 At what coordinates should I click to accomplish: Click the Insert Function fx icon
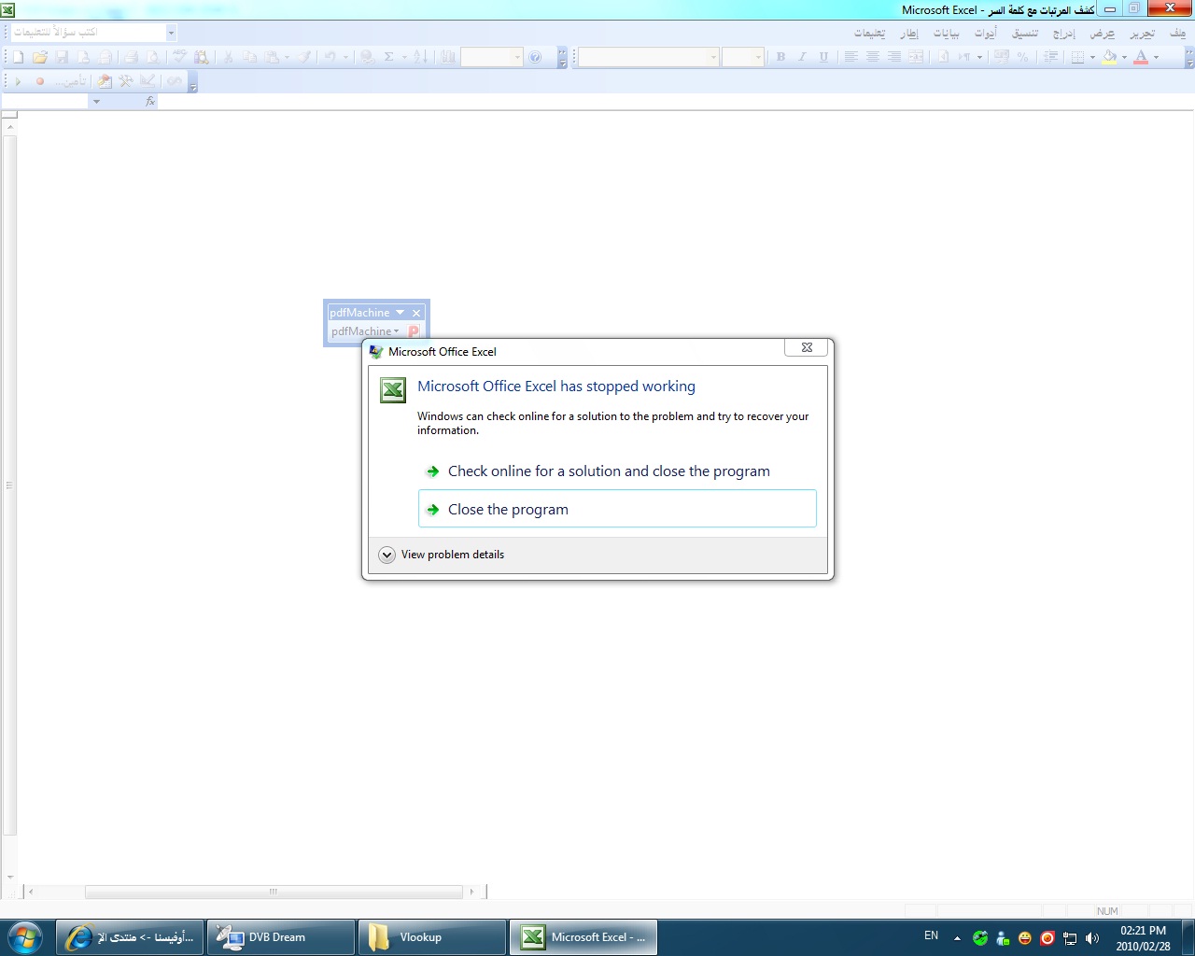[x=150, y=101]
